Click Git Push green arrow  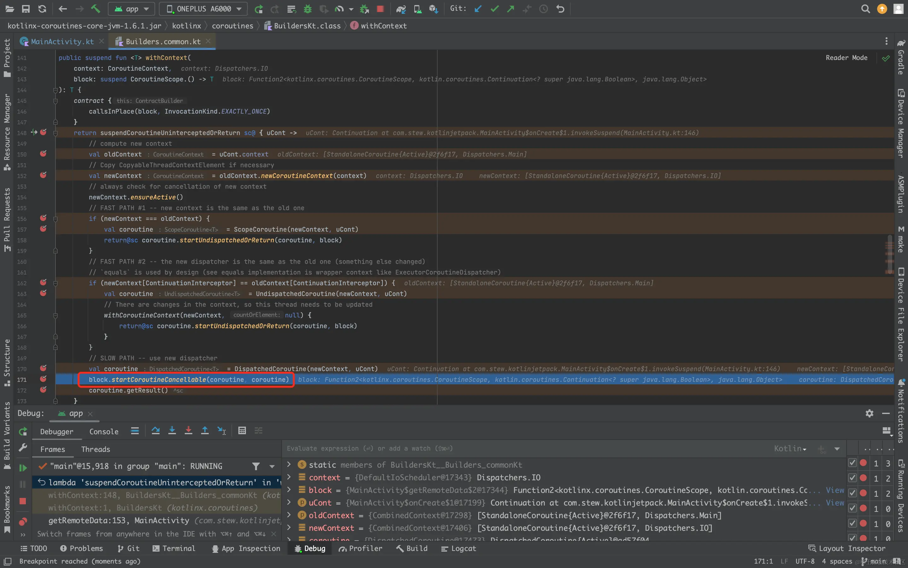click(511, 9)
